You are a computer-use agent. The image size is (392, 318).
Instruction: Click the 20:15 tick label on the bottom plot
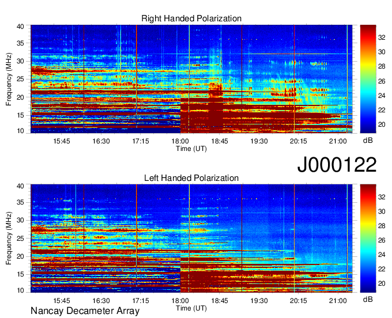(298, 301)
